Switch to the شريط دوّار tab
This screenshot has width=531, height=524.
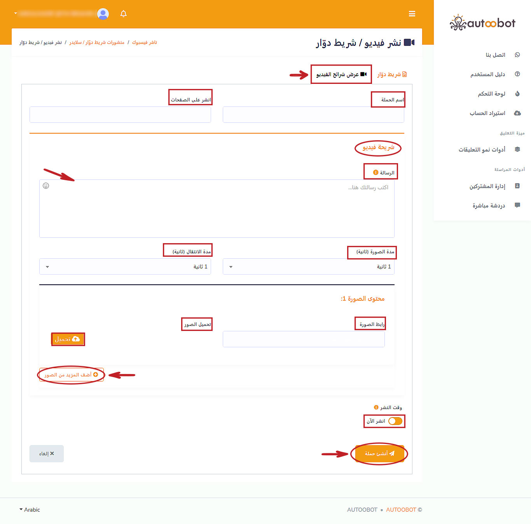[392, 74]
